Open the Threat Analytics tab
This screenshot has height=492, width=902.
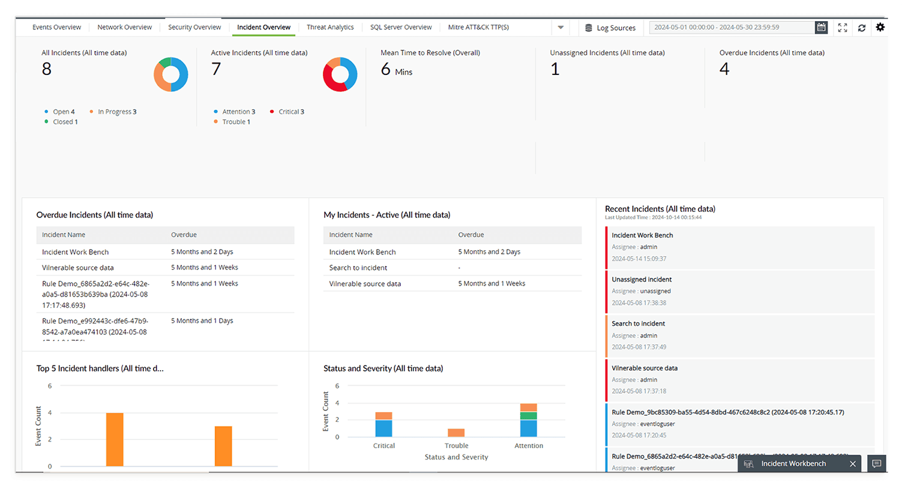pyautogui.click(x=330, y=27)
